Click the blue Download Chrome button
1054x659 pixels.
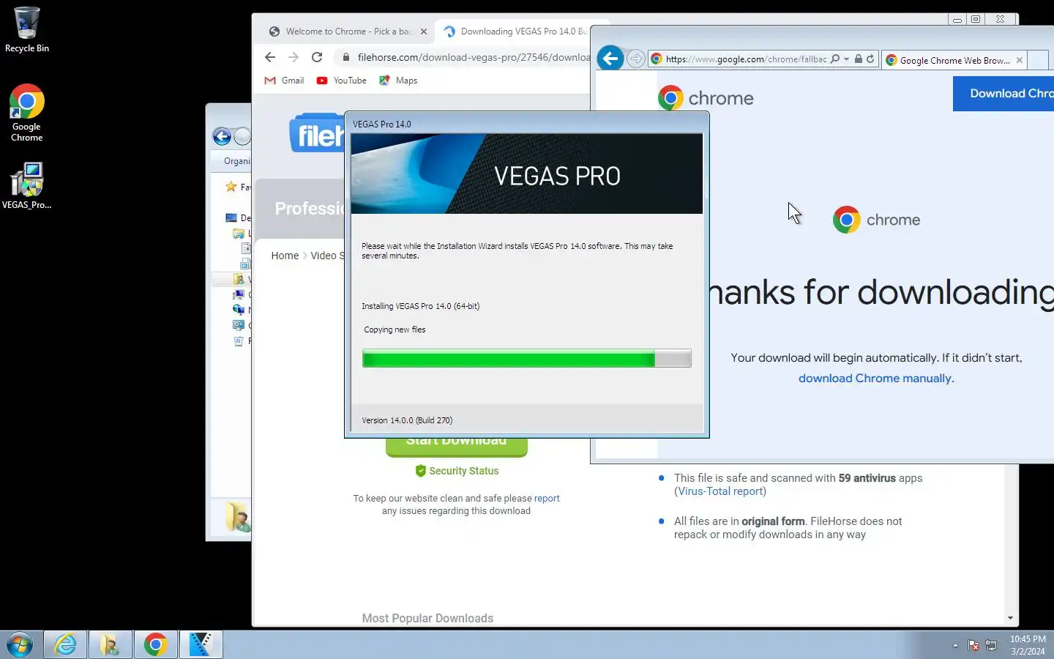[1003, 94]
